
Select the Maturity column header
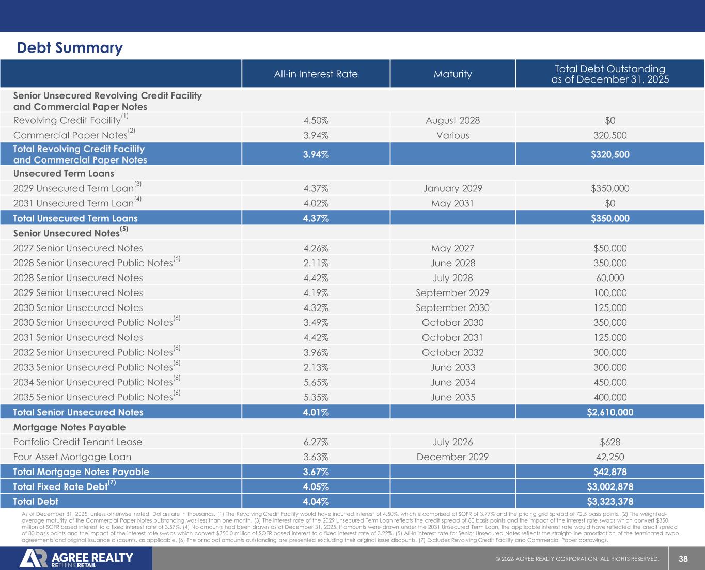click(x=452, y=74)
